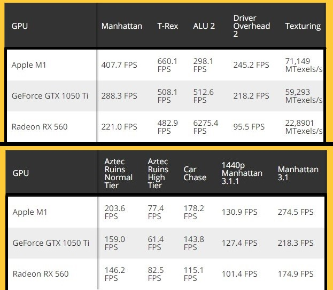Image resolution: width=333 pixels, height=290 pixels.
Task: Select the Aztec Ruins High Tier header
Action: click(158, 173)
